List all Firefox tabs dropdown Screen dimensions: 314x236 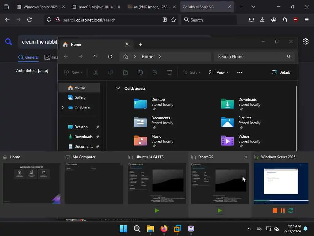pyautogui.click(x=253, y=7)
